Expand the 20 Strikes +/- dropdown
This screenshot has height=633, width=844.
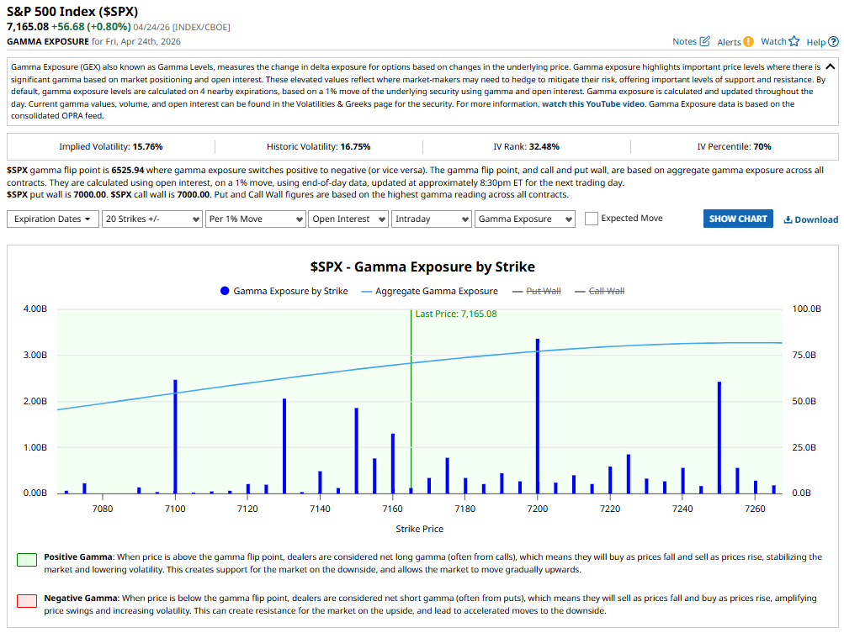(x=150, y=219)
